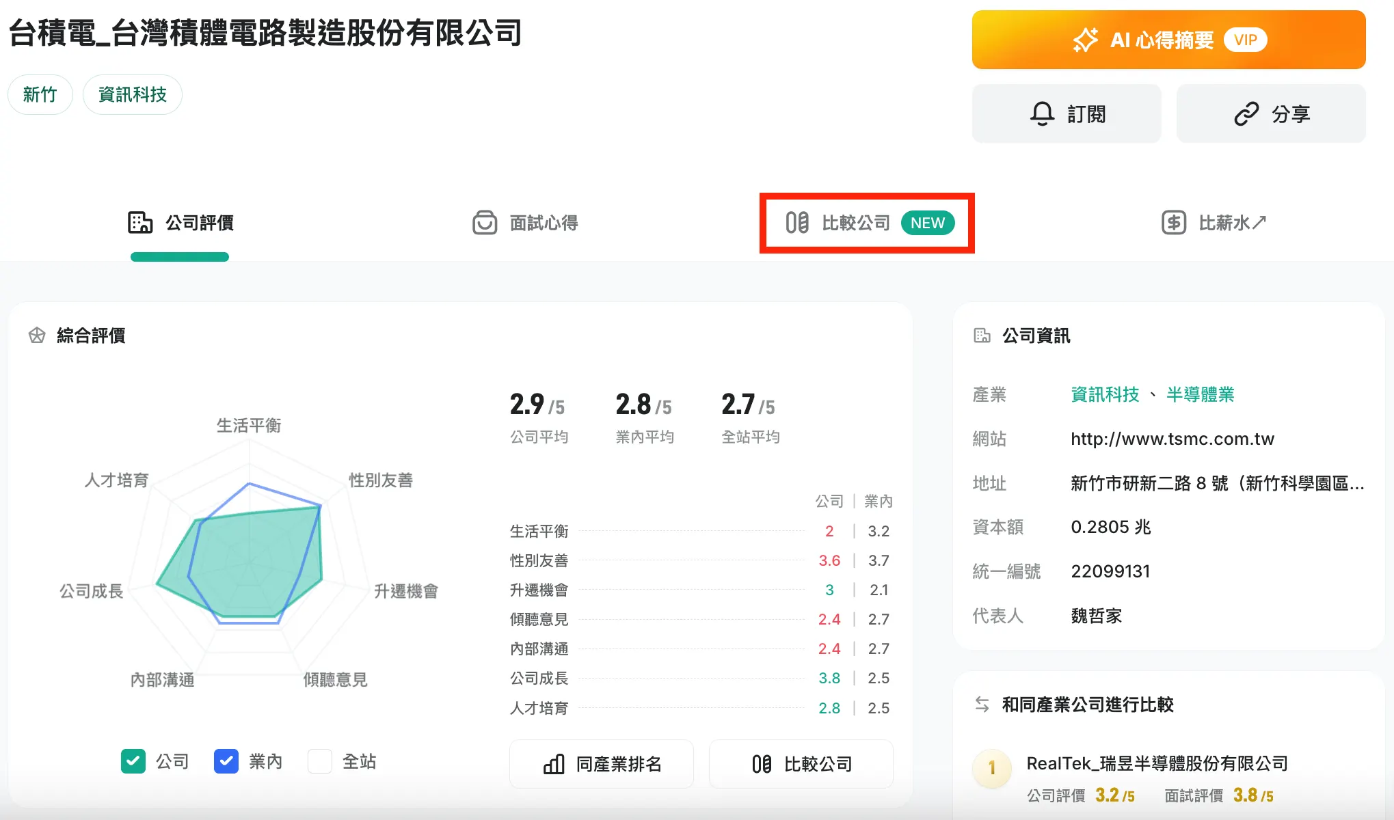Click RealTek 公司評價 3.2/5 score
The image size is (1394, 820).
(x=1081, y=795)
